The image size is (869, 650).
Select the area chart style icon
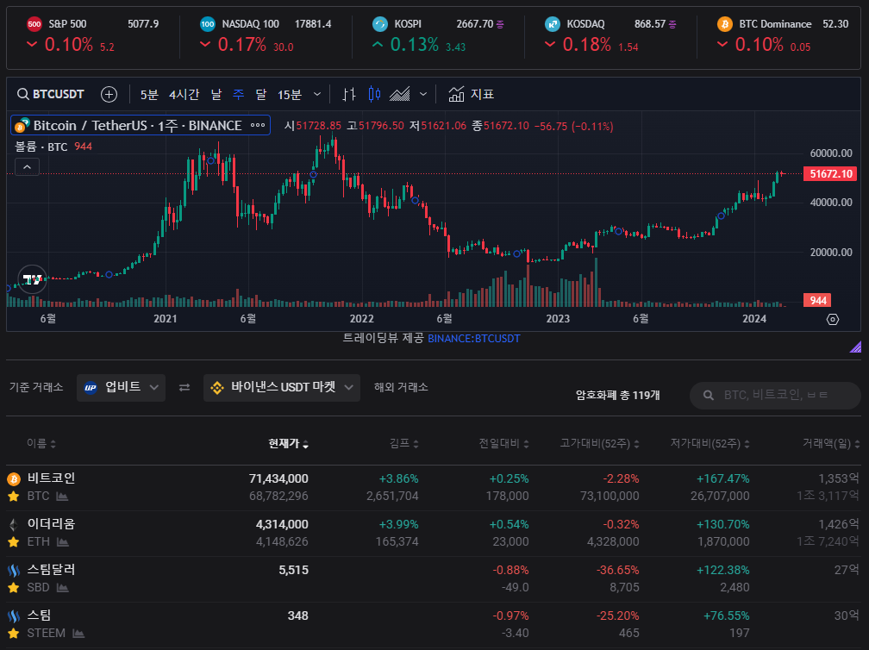pos(400,94)
